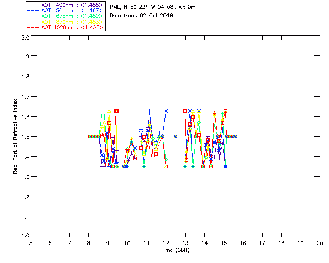Click the 1.0 label on the y-axis

(x=25, y=236)
